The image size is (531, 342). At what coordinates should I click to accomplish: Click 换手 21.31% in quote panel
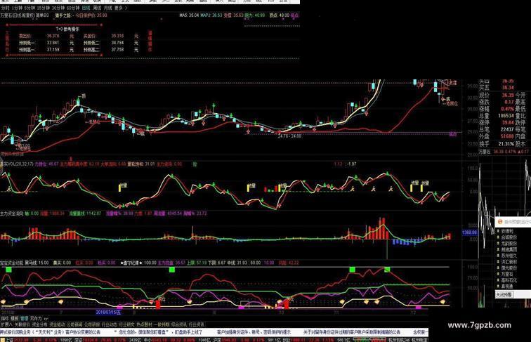coord(497,144)
